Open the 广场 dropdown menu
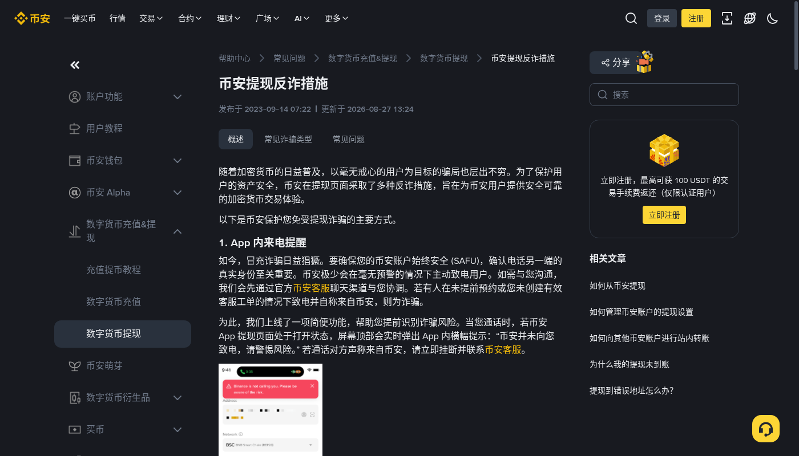 tap(268, 18)
